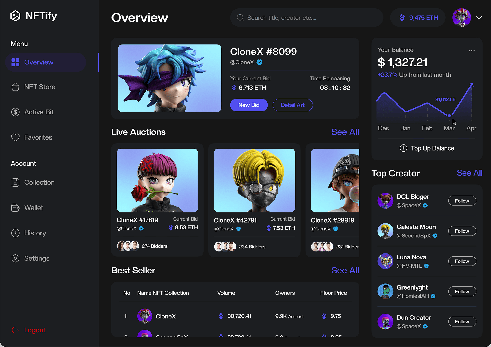Click the Favorites heart icon
The height and width of the screenshot is (347, 491).
click(15, 137)
